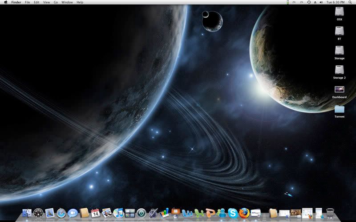Viewport: 356px width, 222px height.
Task: Open iChat in the Dock
Action: [73, 213]
